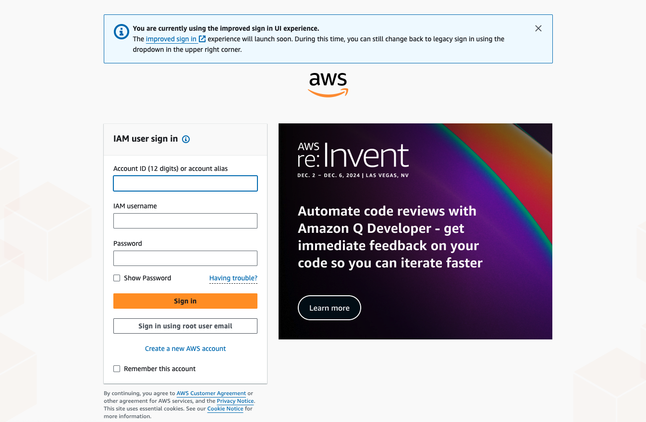
Task: Click the info icon beside IAM user sign in
Action: 186,139
